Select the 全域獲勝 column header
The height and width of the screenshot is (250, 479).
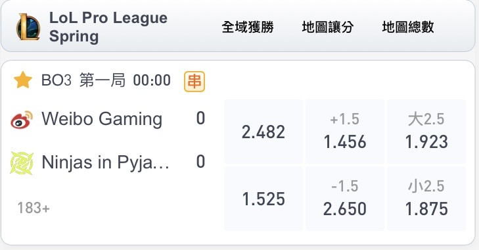248,27
